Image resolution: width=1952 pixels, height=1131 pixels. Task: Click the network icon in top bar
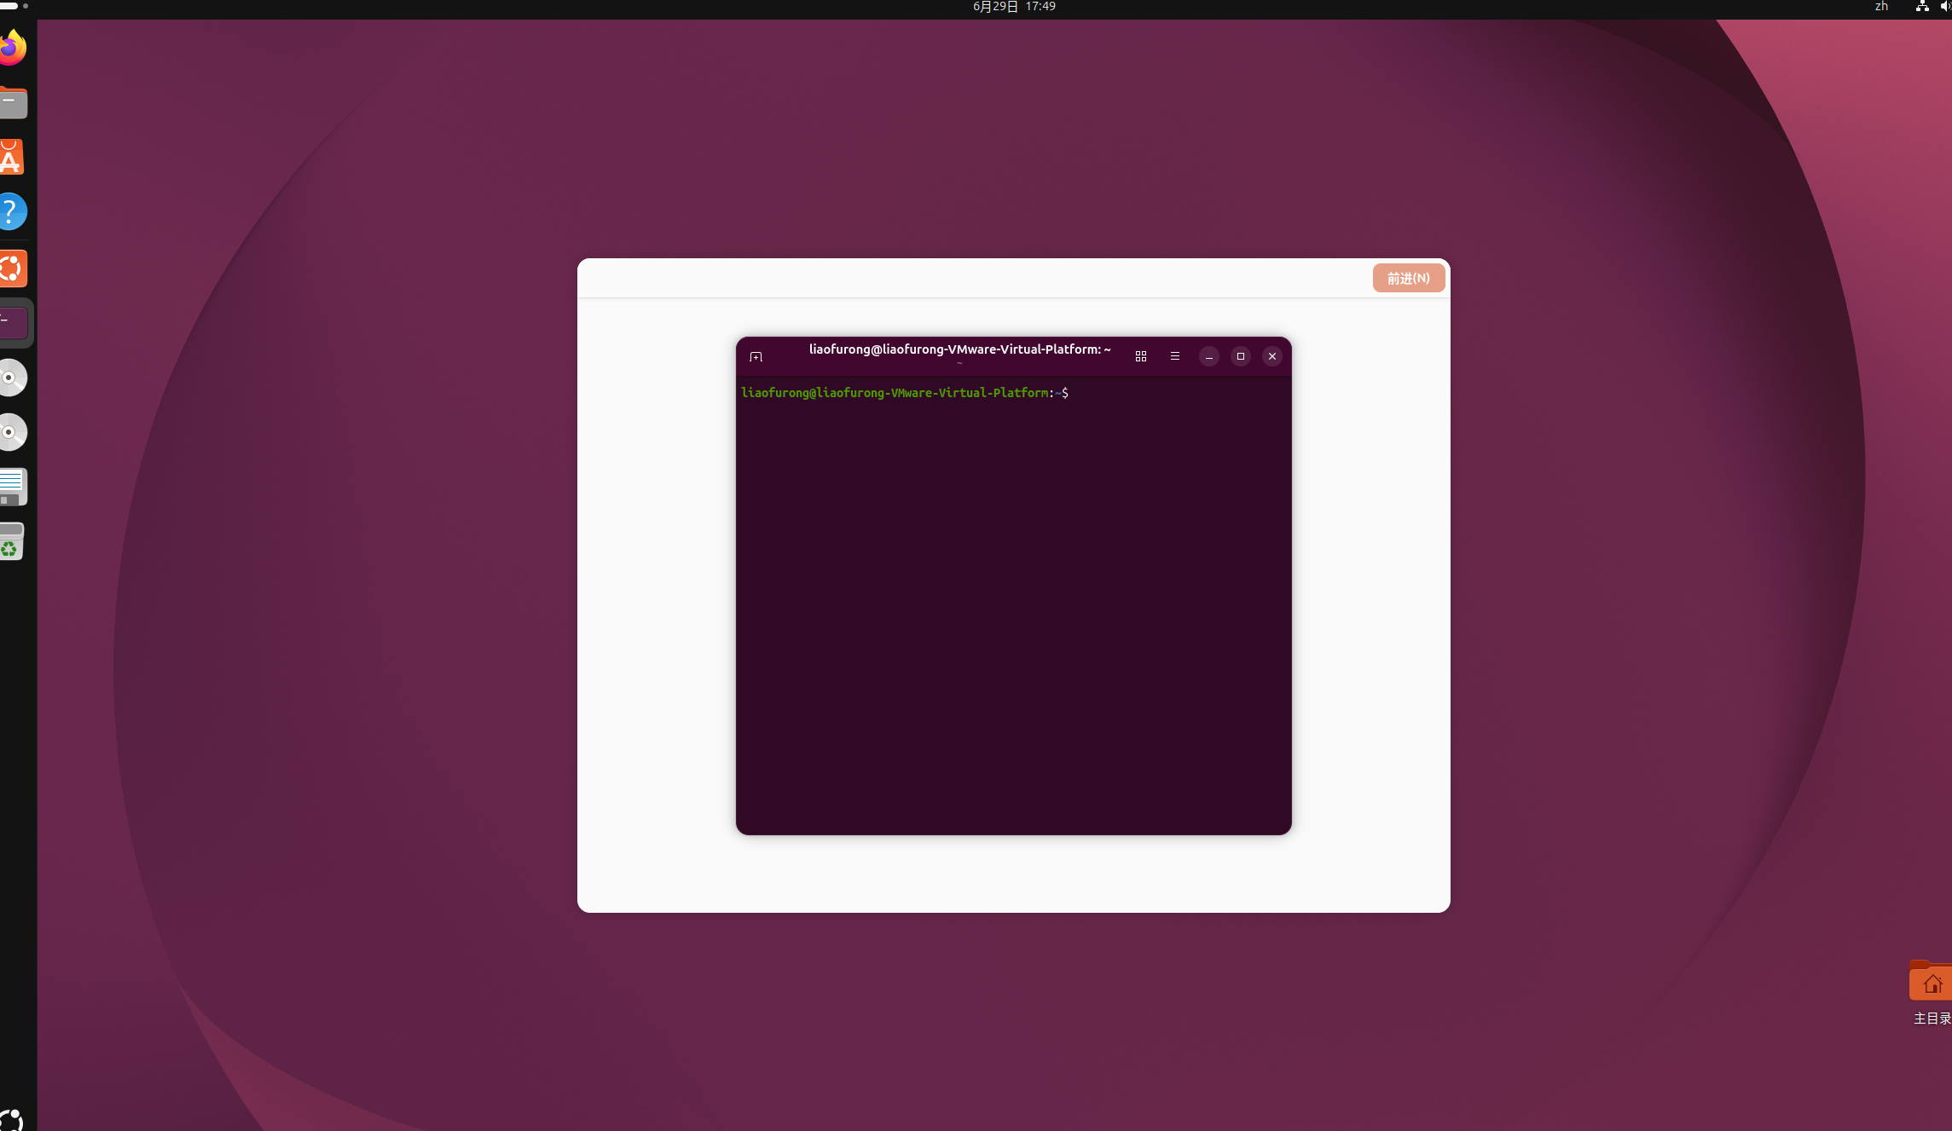pos(1922,7)
